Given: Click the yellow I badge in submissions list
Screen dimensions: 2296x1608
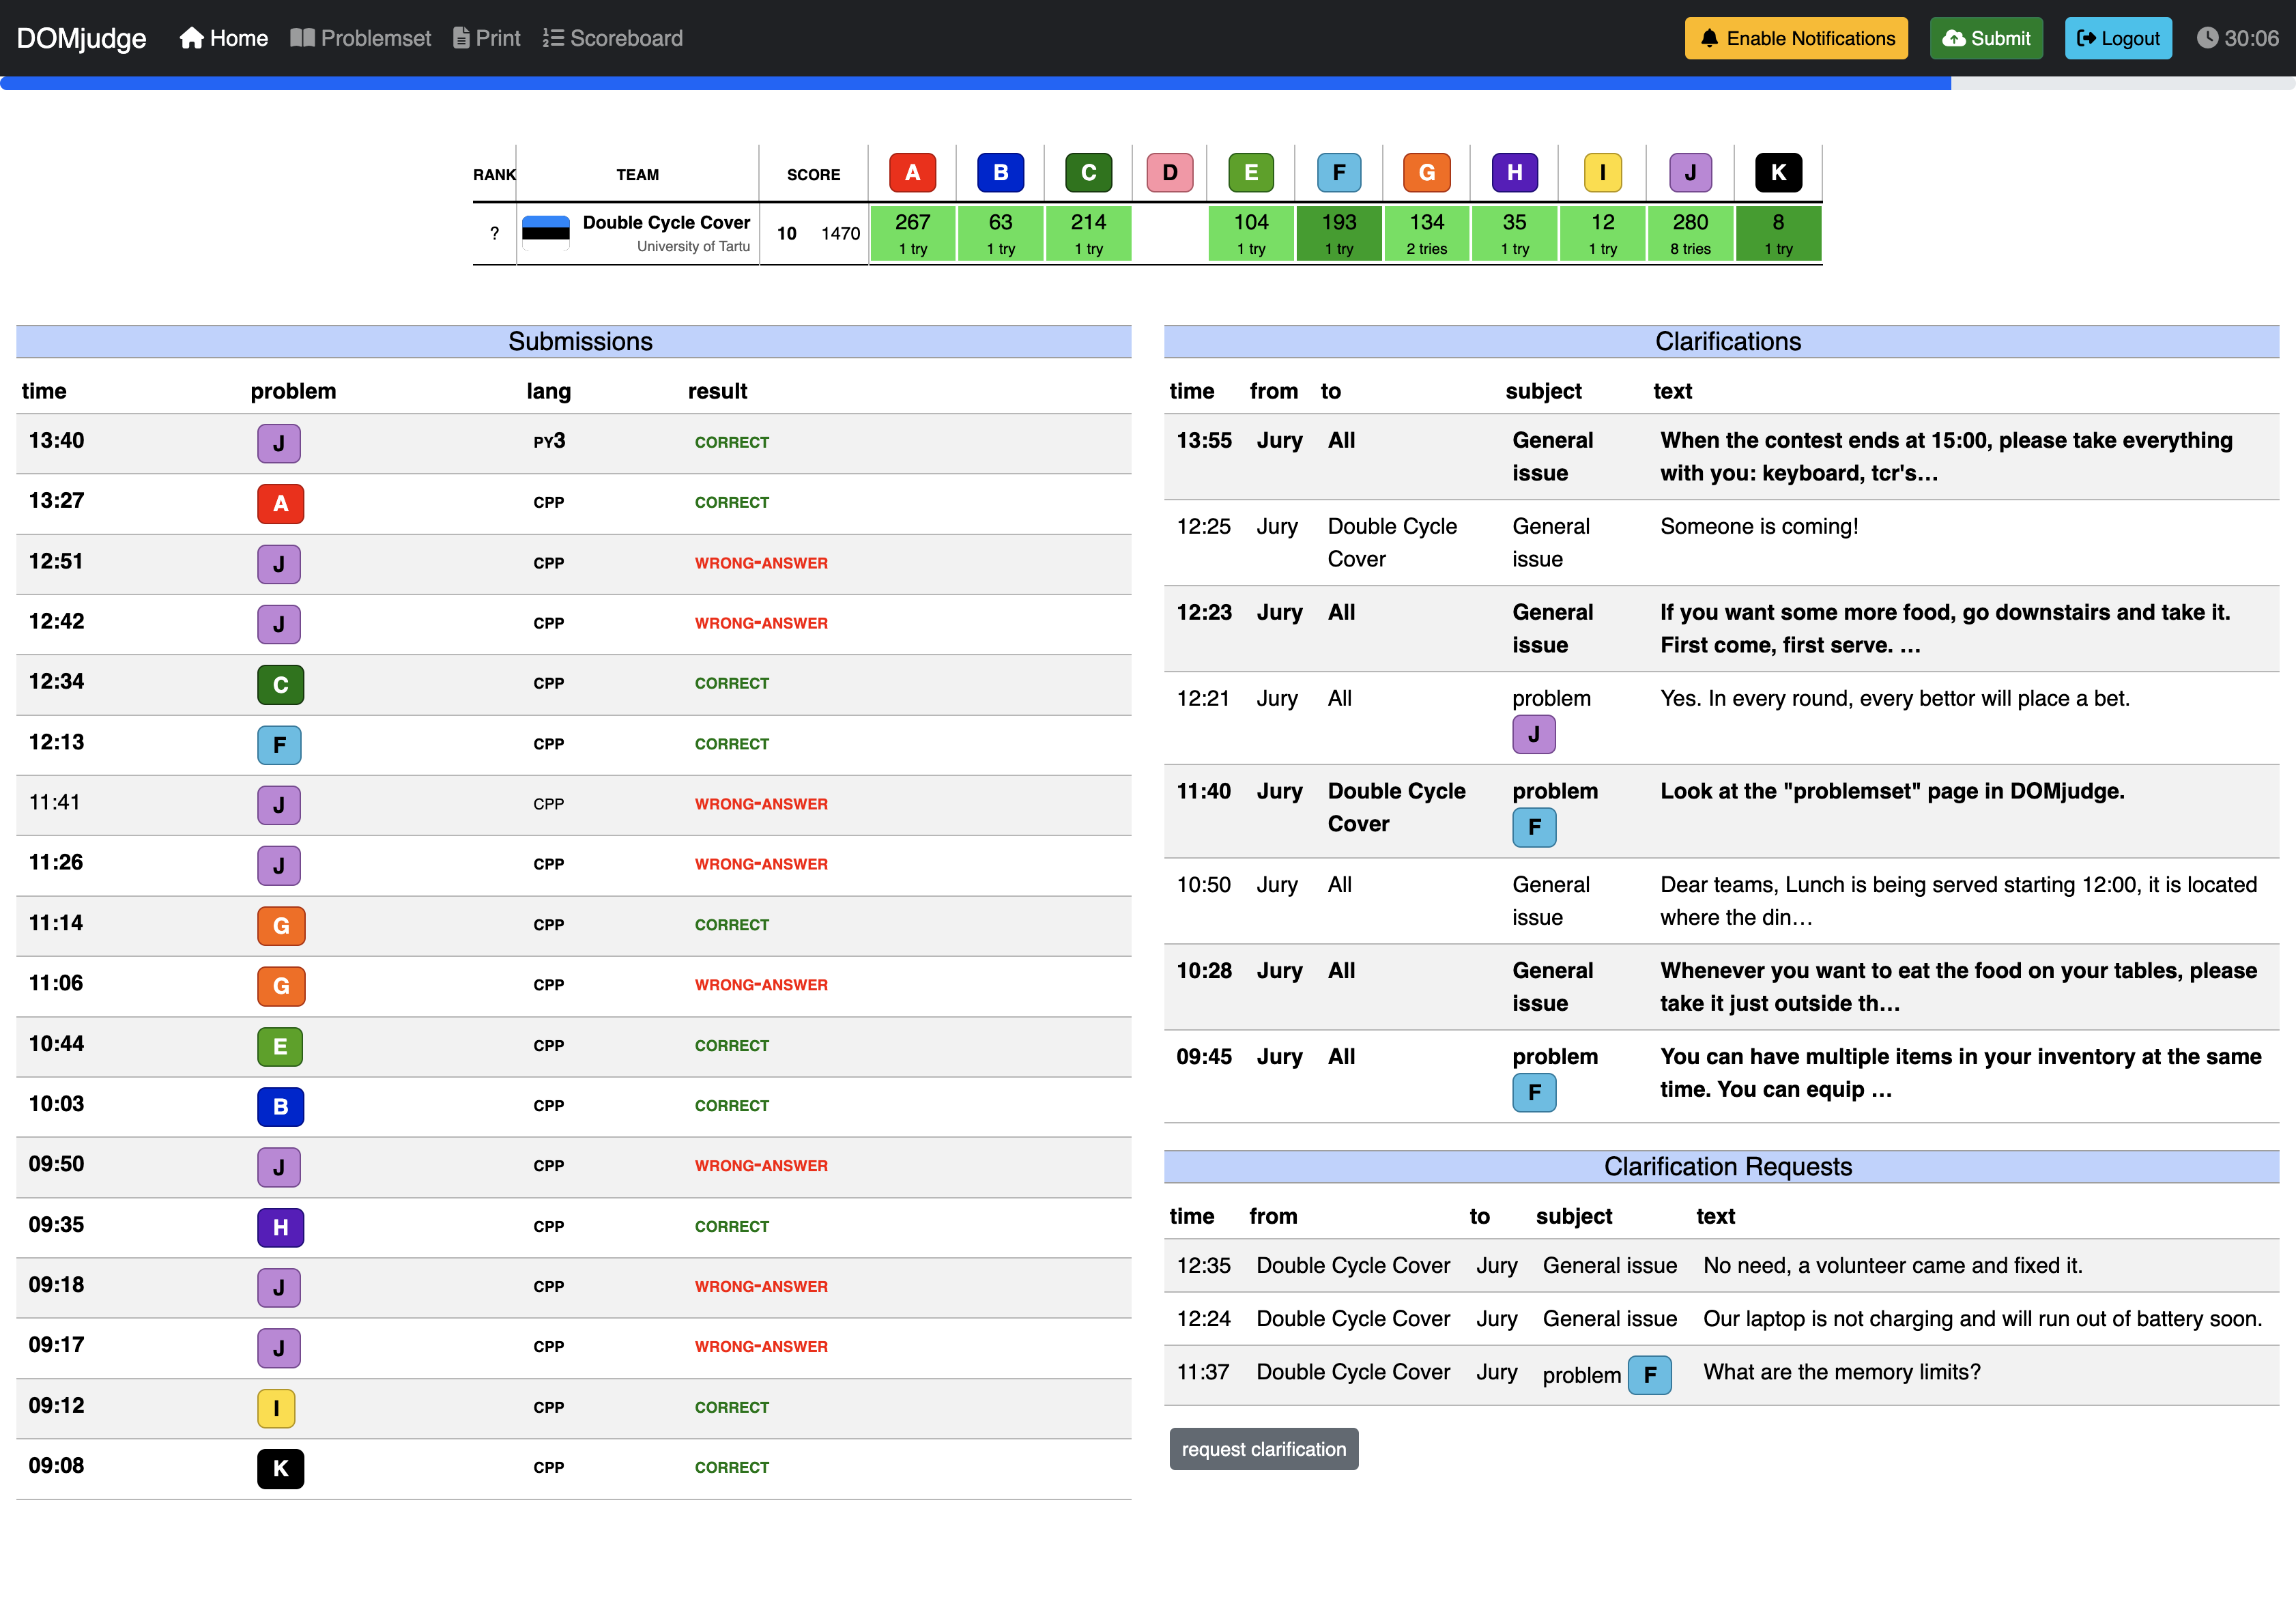Looking at the screenshot, I should [x=276, y=1408].
